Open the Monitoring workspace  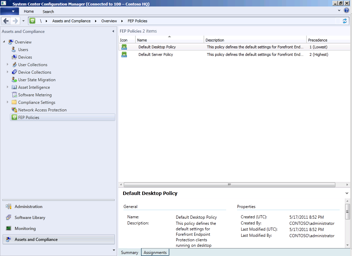click(25, 229)
